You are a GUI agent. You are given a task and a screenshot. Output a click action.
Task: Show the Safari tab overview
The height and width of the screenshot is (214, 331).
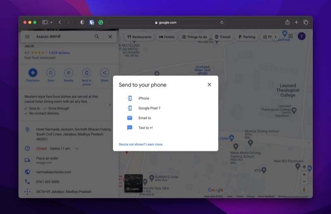(x=306, y=22)
